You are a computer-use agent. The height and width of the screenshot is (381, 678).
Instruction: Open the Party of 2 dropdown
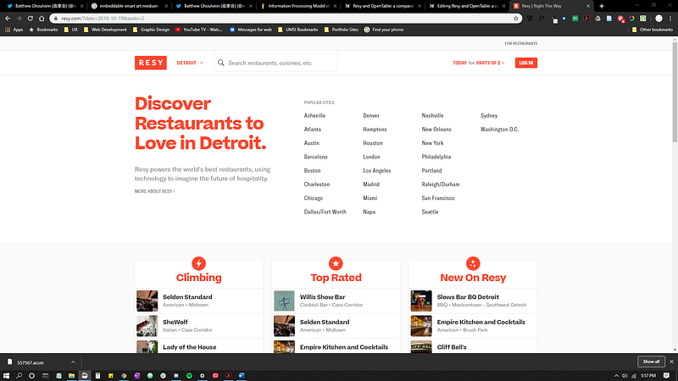click(x=489, y=63)
